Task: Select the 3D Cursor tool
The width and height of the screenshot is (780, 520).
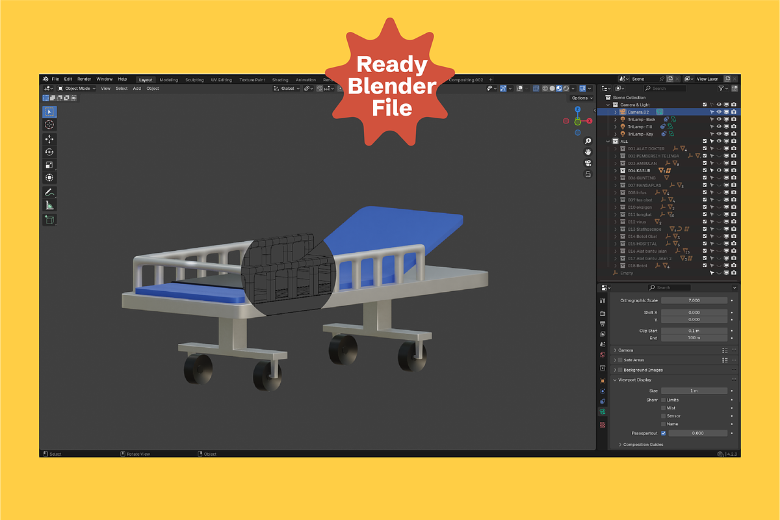Action: pos(49,124)
